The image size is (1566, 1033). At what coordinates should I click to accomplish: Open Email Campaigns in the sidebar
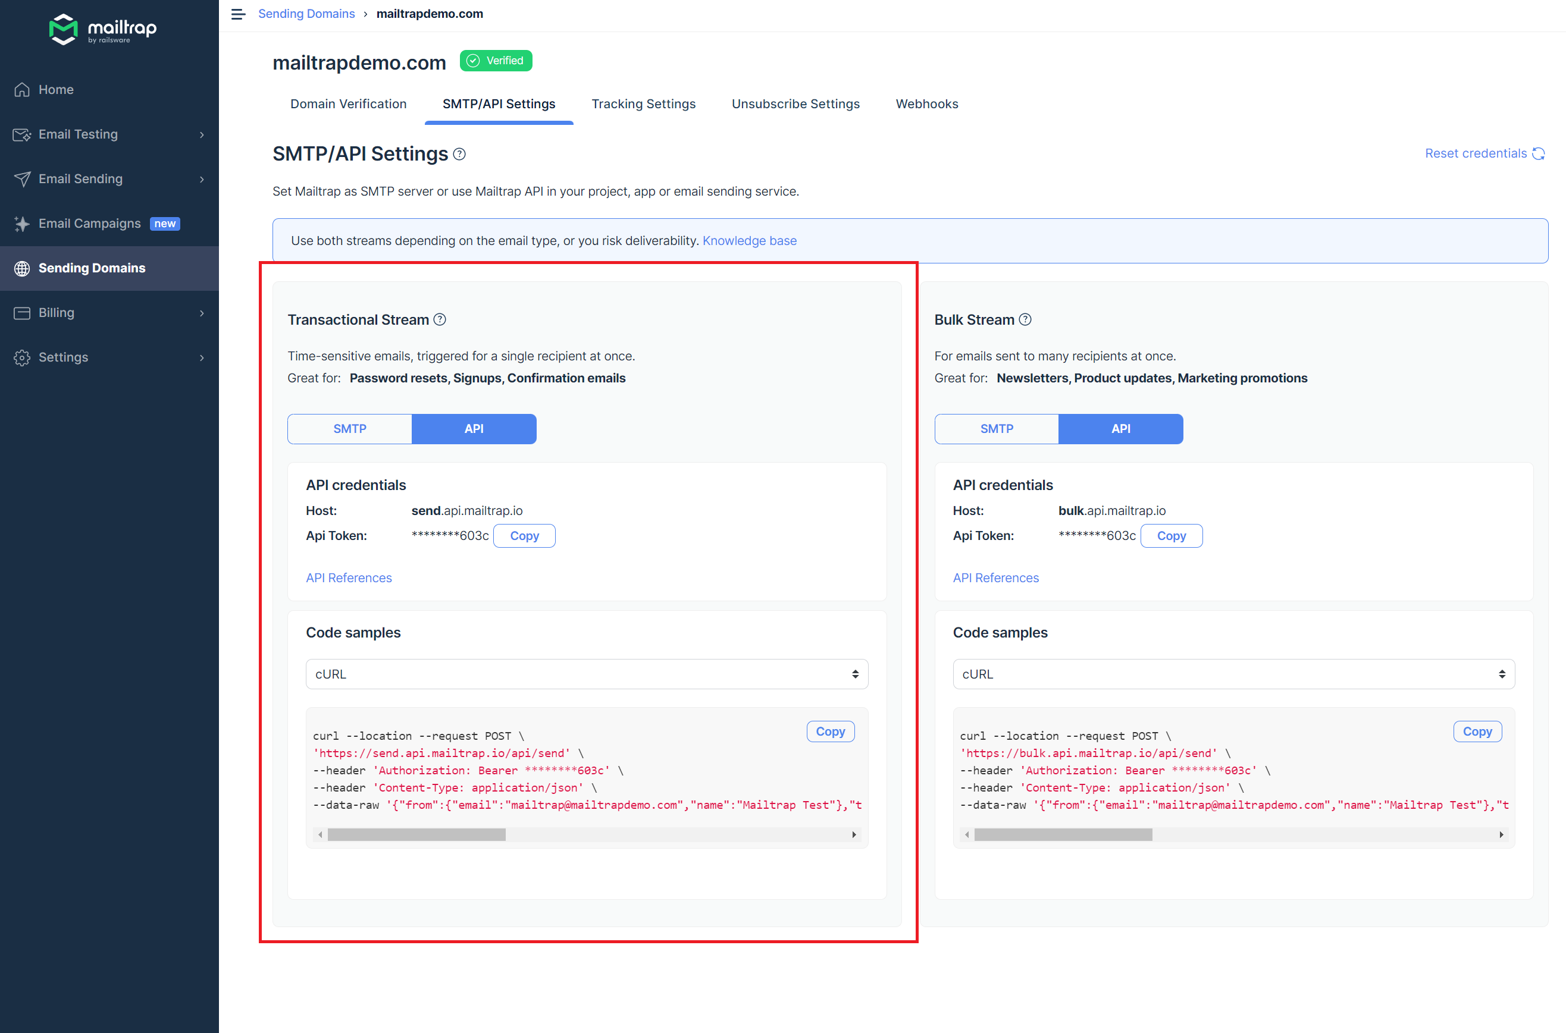click(90, 224)
